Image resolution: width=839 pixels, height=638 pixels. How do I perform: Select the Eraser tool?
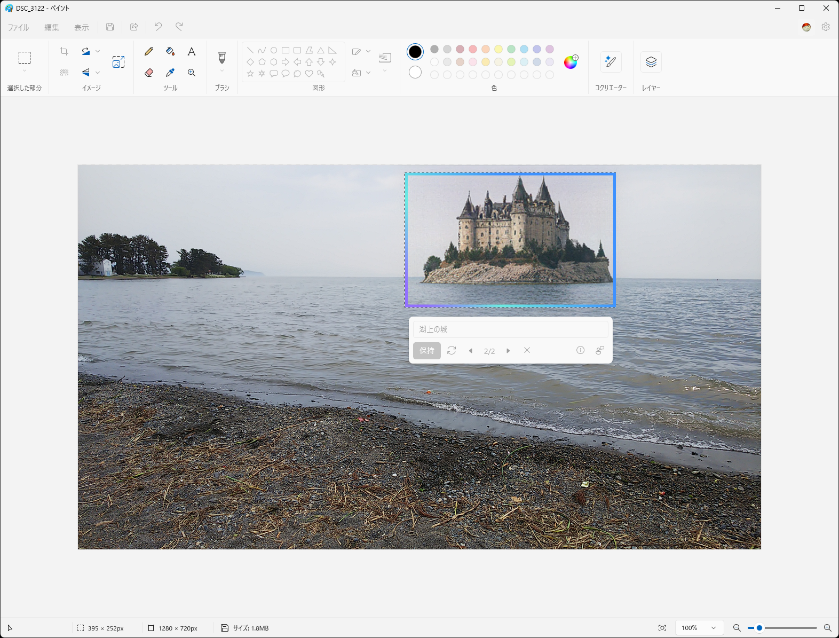[149, 73]
